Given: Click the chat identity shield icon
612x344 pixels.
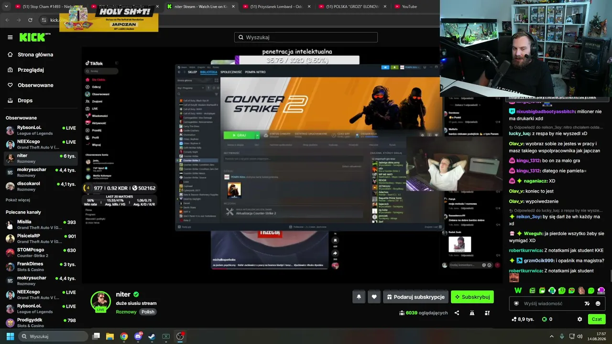Looking at the screenshot, I should pos(516,303).
